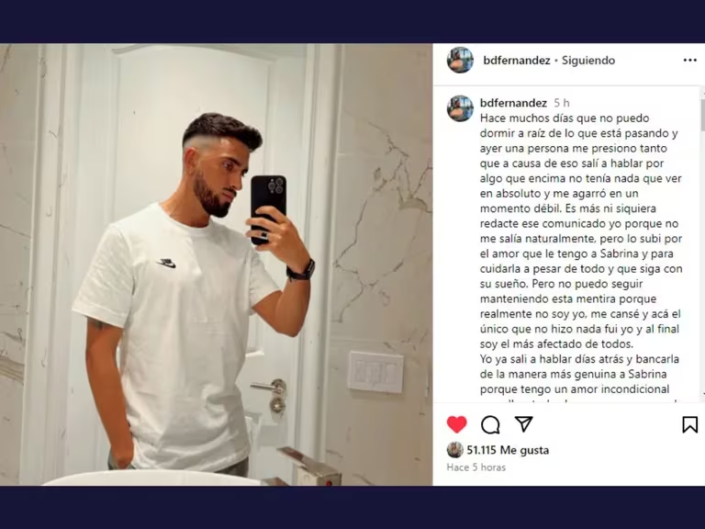Screen dimensions: 705x529
Task: Click the scrollbar down arrow
Action: (x=702, y=395)
